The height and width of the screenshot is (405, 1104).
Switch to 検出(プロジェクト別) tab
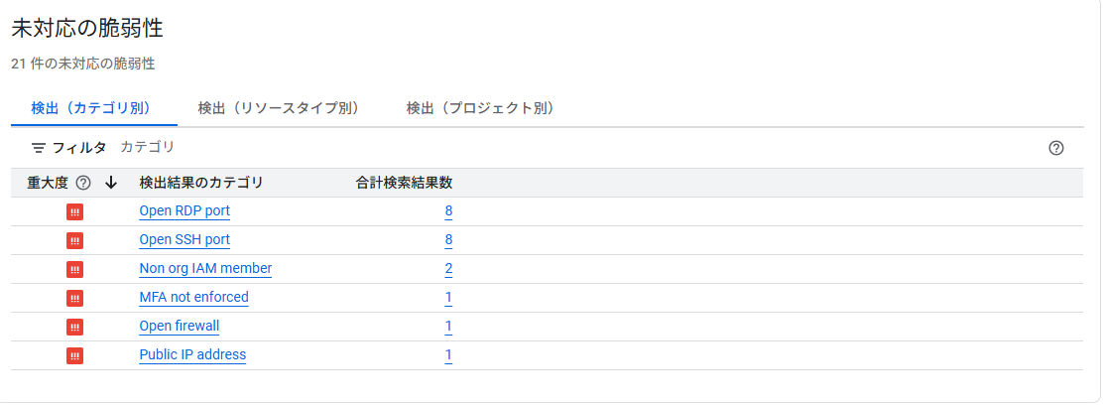(x=480, y=107)
